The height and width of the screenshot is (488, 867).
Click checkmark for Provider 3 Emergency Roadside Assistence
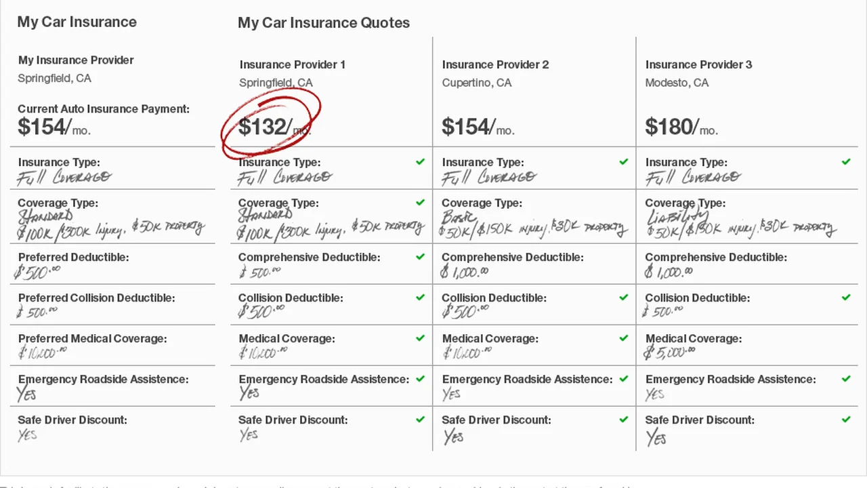click(845, 379)
